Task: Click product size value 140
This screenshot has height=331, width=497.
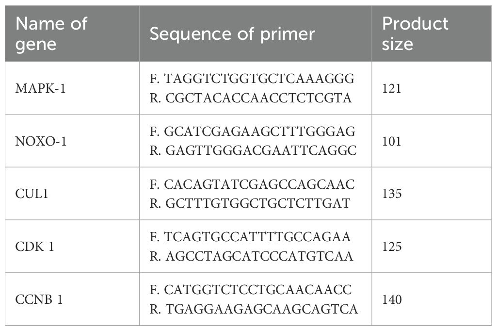Action: coord(392,299)
